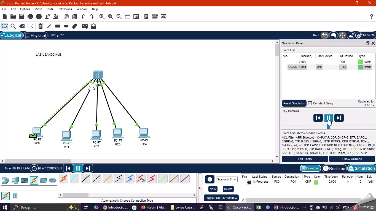Screen dimensions: 376x211
Task: Choose the Place Note tool
Action: (x=41, y=26)
